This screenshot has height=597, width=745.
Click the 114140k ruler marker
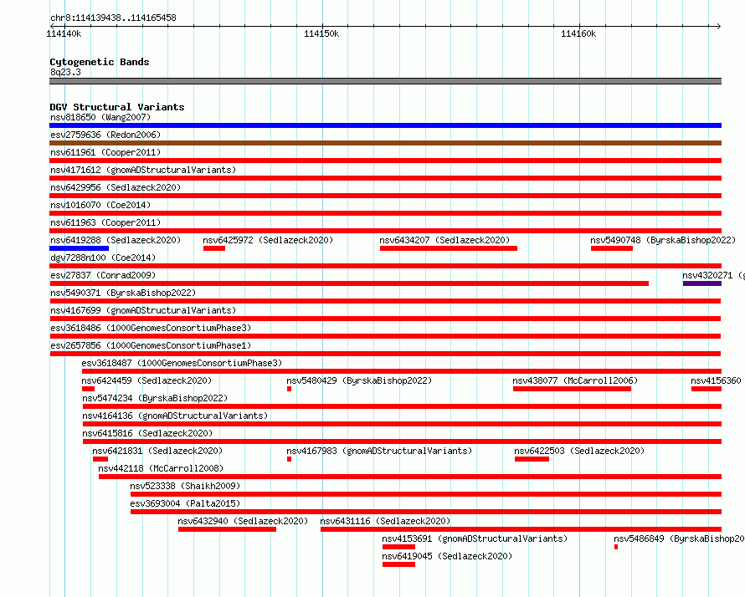[64, 33]
